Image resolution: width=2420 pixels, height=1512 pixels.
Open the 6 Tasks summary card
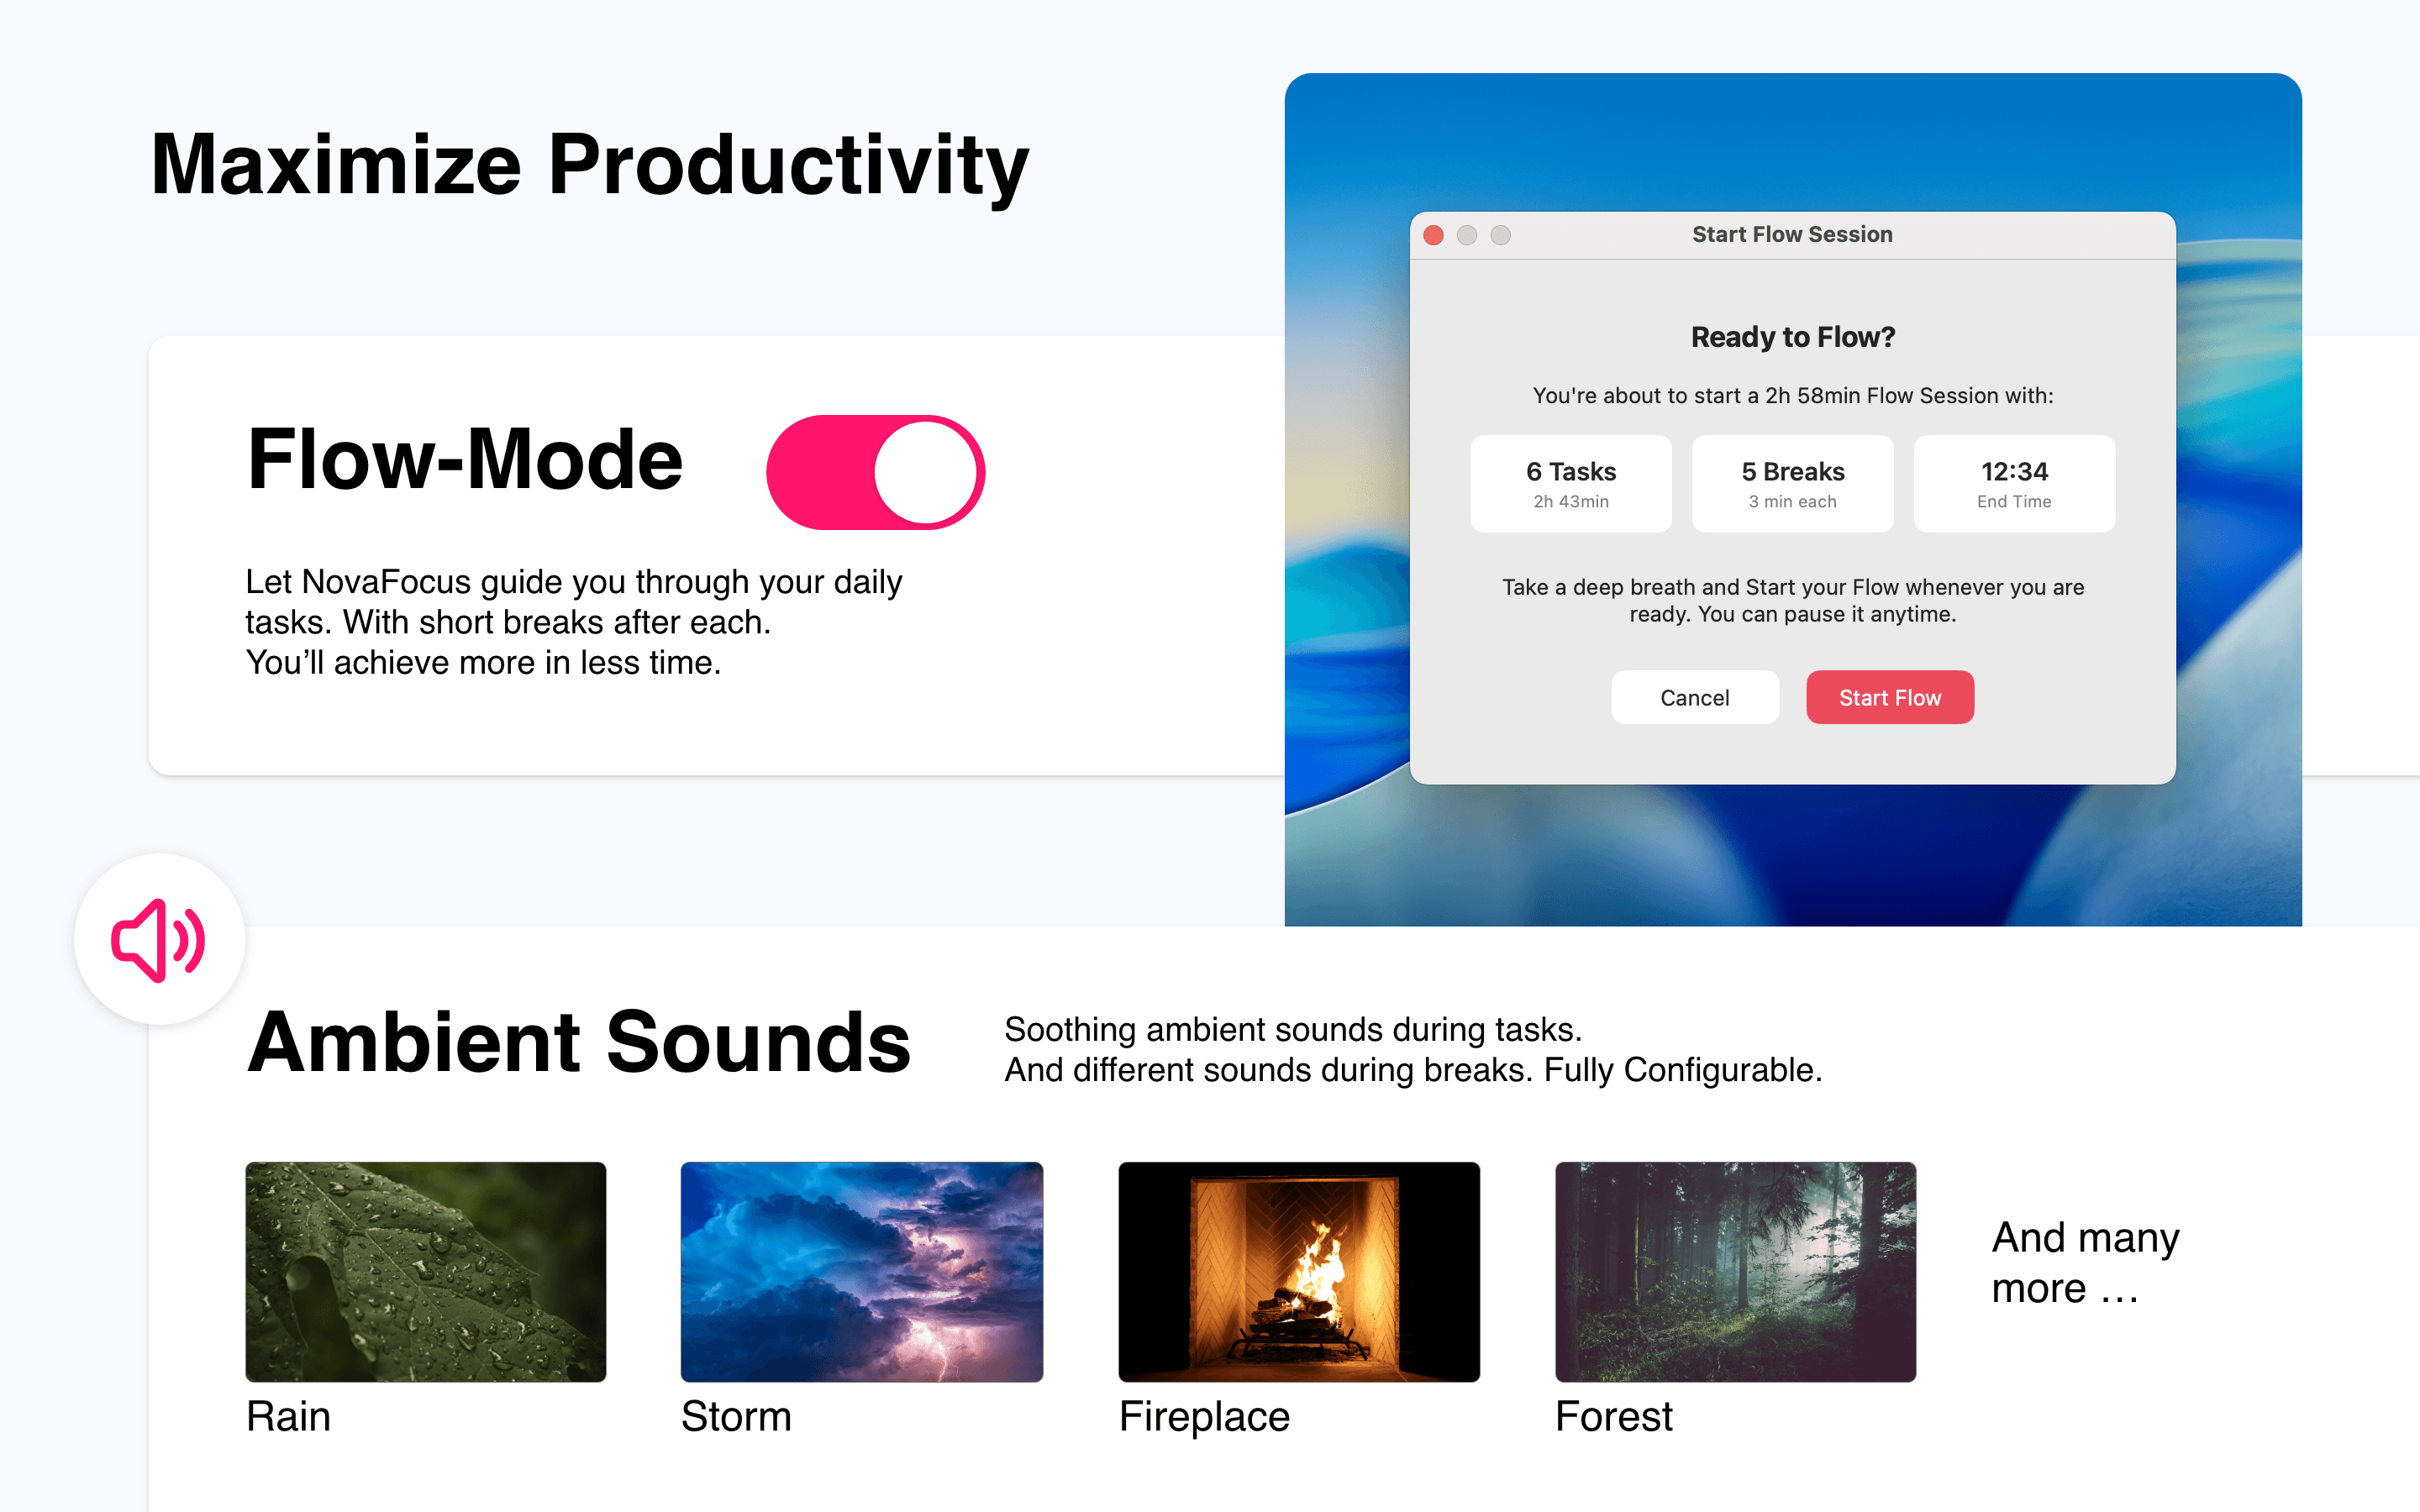1570,483
